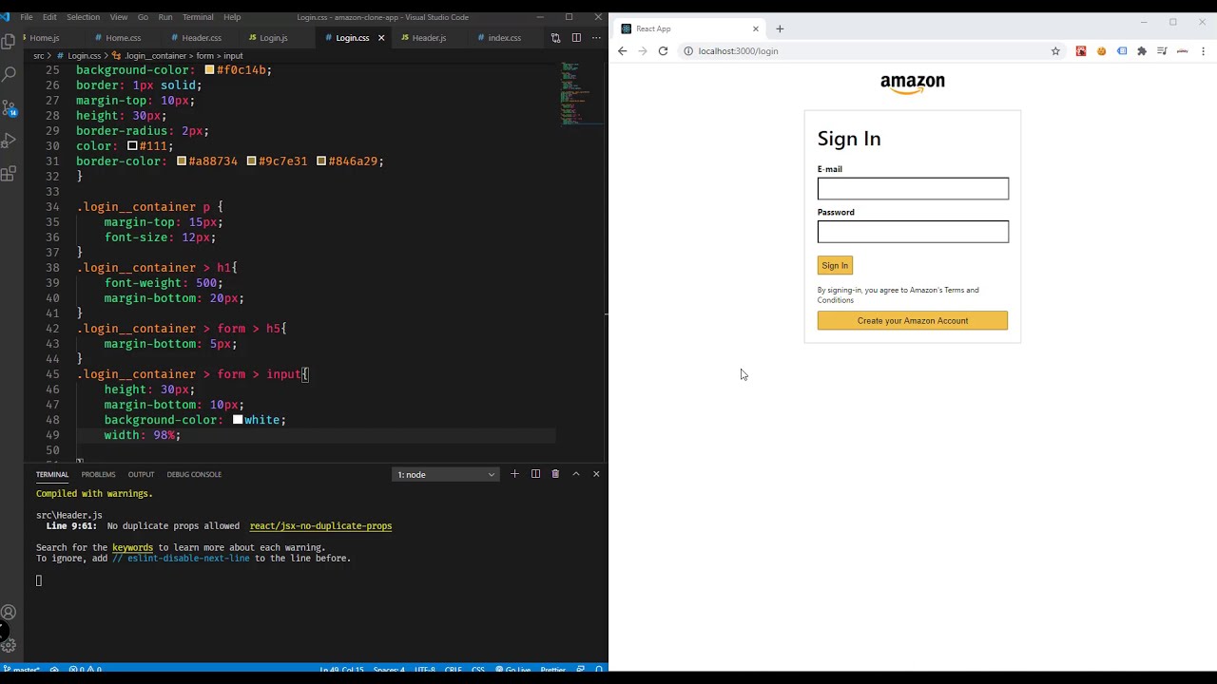The width and height of the screenshot is (1217, 684).
Task: Click the red extension icon in Chrome toolbar
Action: [x=1081, y=51]
